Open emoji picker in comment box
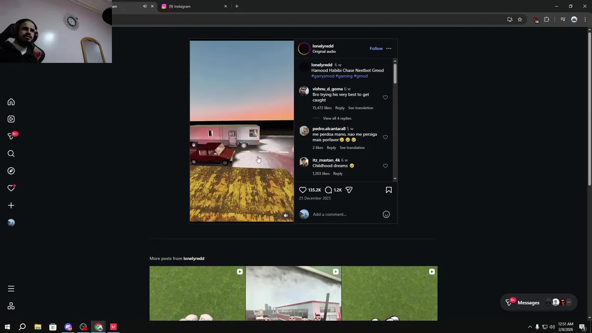This screenshot has height=333, width=592. [386, 214]
